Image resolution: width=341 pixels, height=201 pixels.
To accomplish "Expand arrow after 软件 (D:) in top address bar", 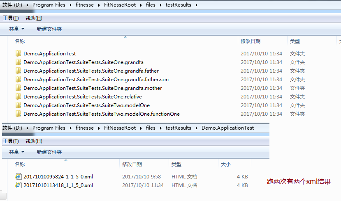I will click(x=28, y=5).
